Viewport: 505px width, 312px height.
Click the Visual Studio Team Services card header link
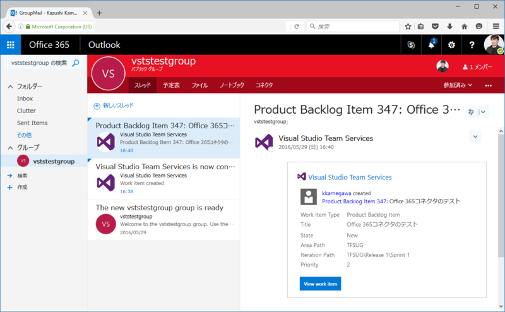point(350,177)
